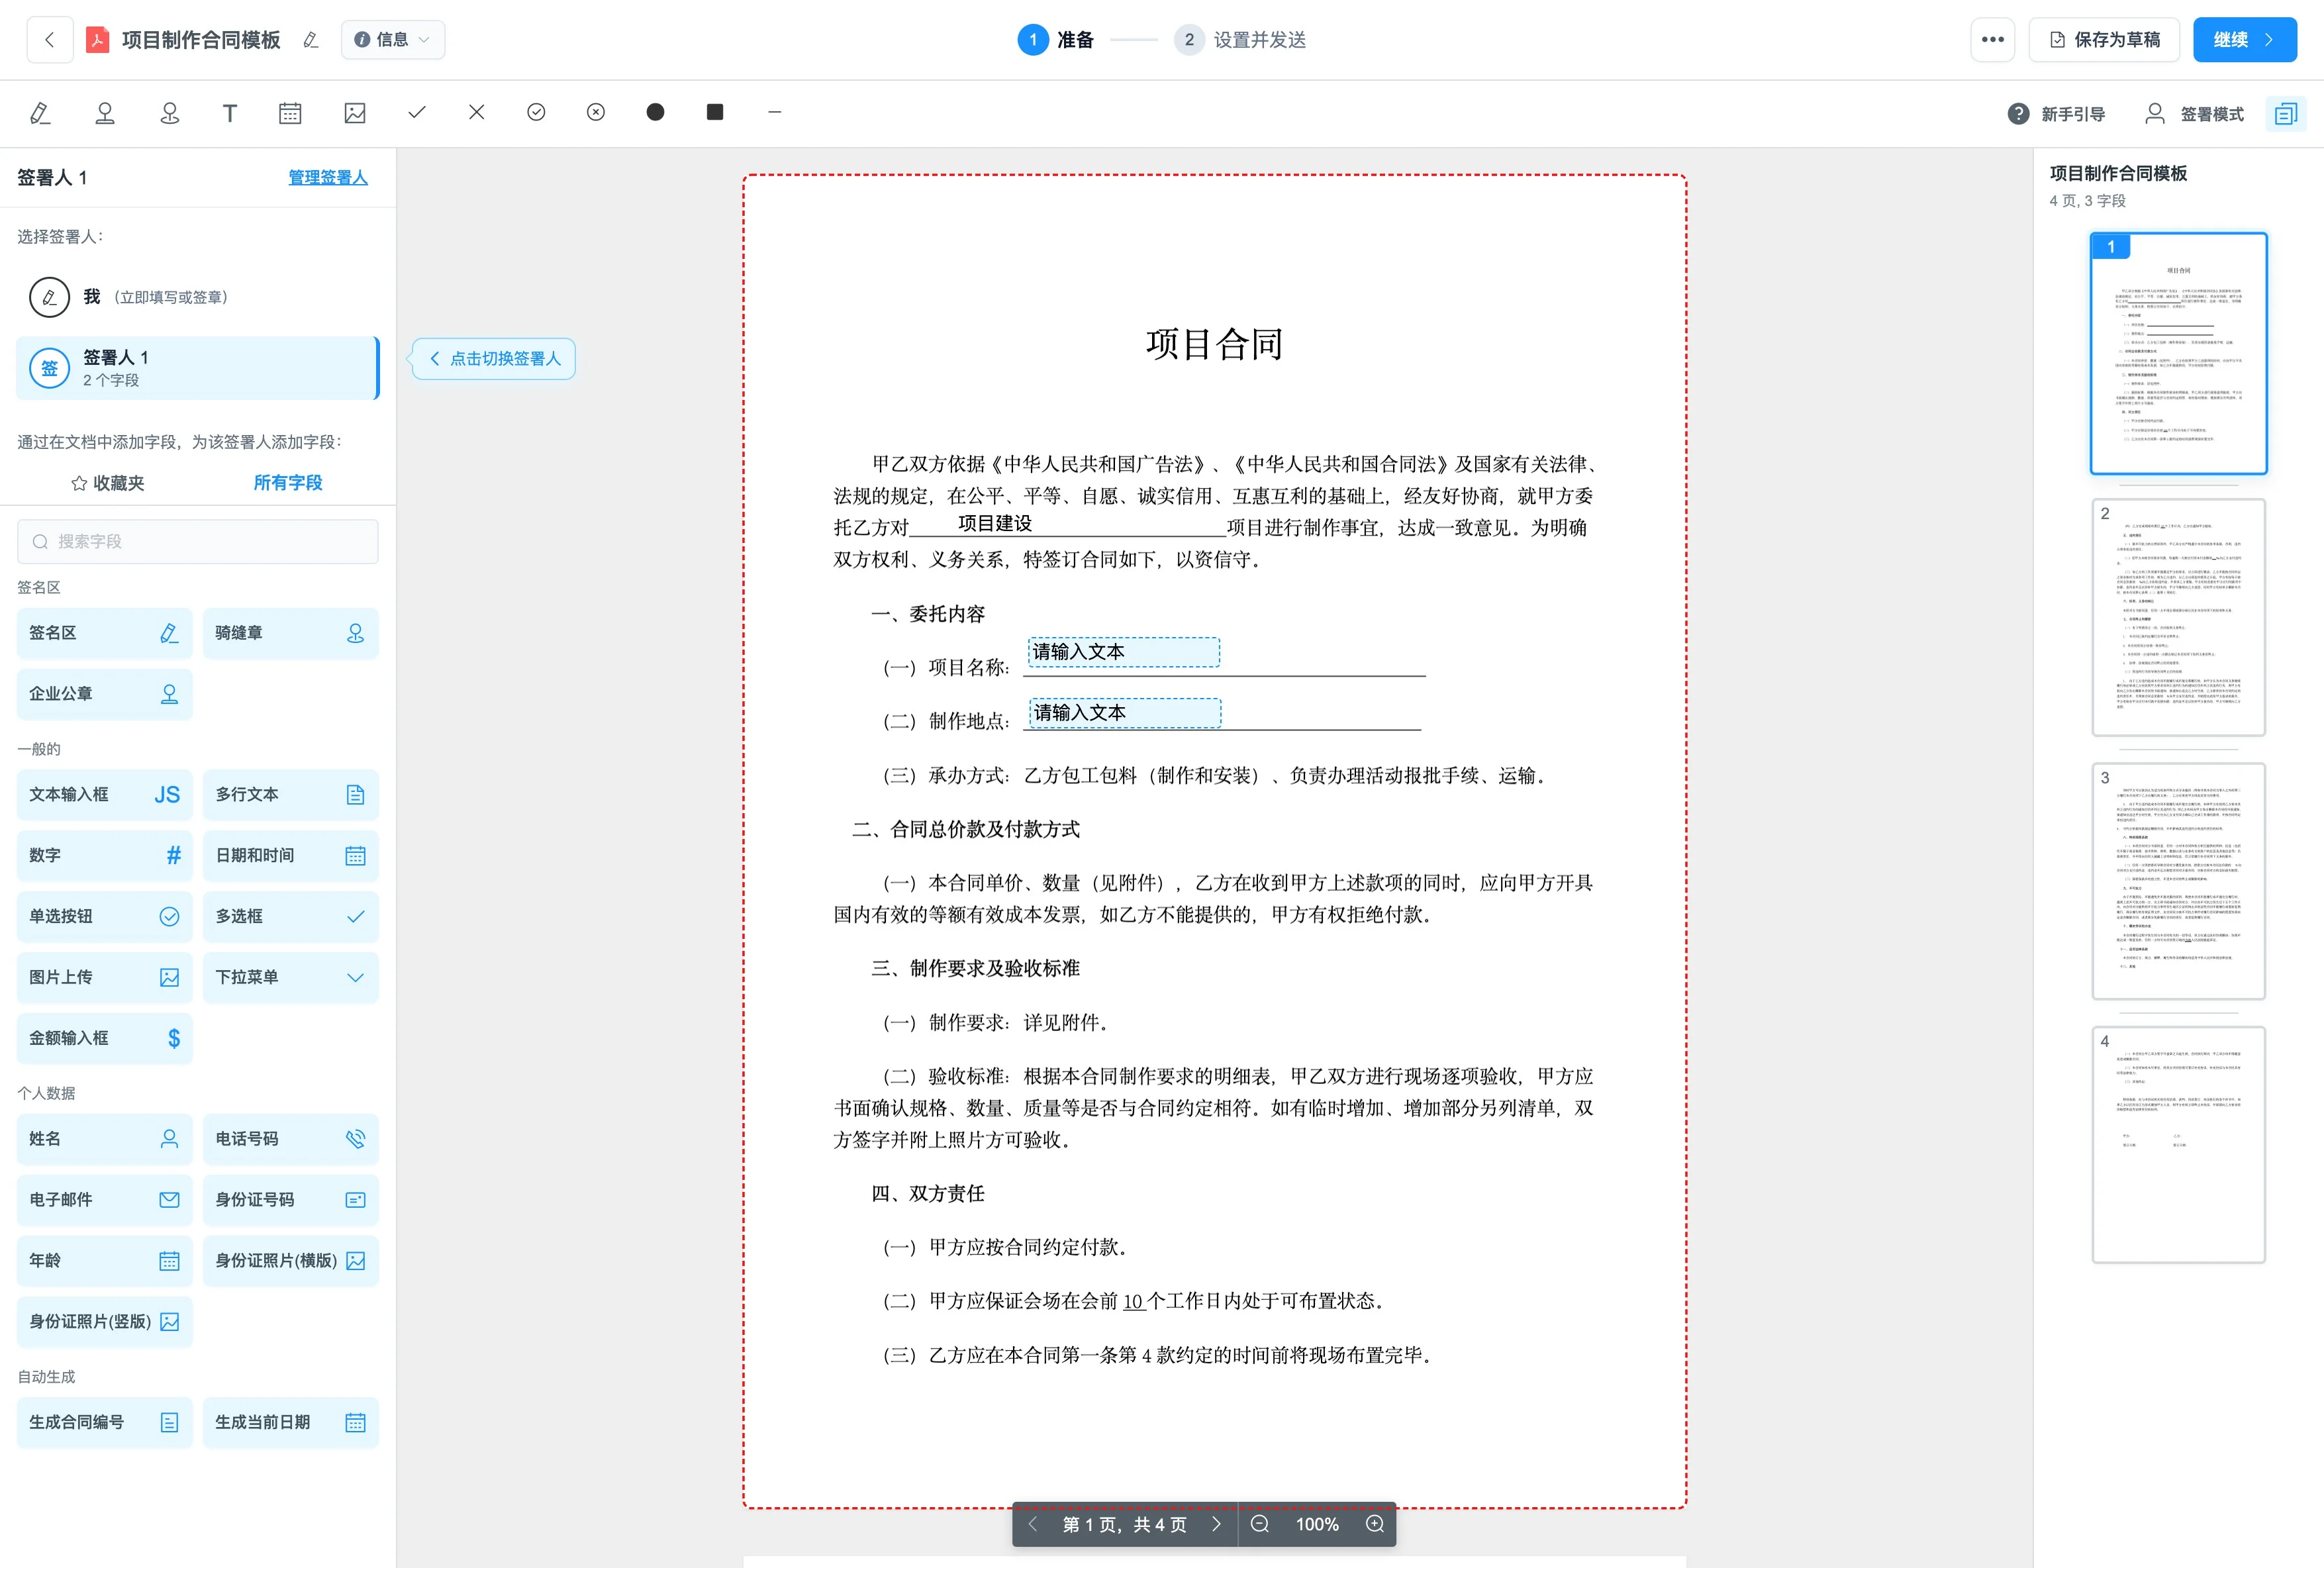Add 图片上传 field
This screenshot has width=2324, height=1572.
[105, 978]
